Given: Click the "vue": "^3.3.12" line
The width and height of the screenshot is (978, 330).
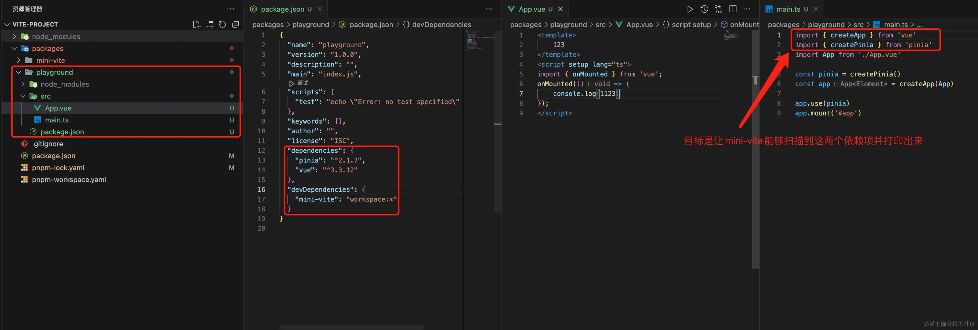Looking at the screenshot, I should point(326,170).
